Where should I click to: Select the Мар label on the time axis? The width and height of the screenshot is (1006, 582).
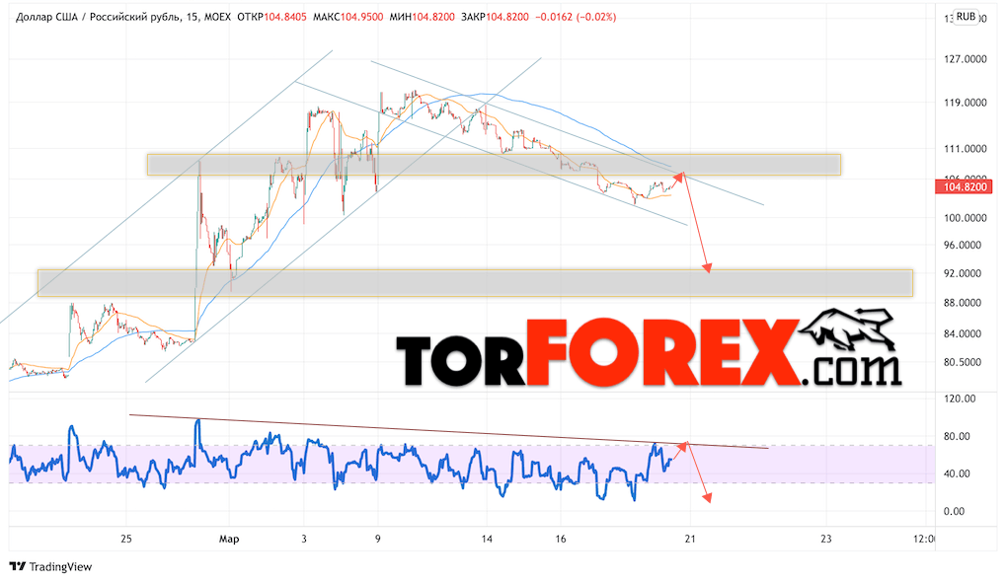click(x=228, y=539)
